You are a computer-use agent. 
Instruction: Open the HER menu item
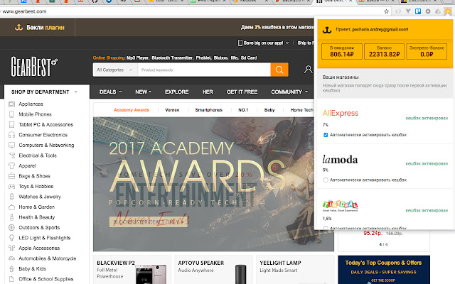(x=208, y=92)
